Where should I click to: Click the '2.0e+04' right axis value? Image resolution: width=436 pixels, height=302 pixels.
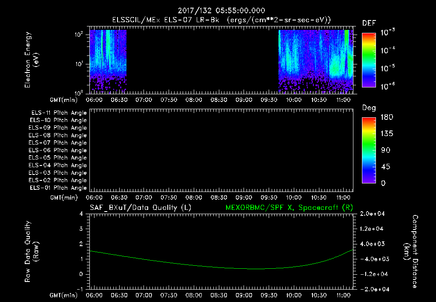click(372, 214)
